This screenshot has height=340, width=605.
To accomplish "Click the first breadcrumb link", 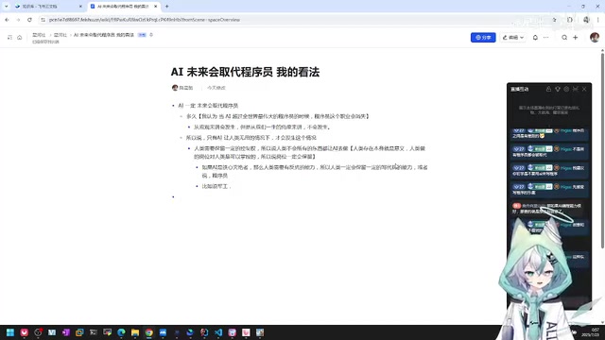I will (39, 35).
